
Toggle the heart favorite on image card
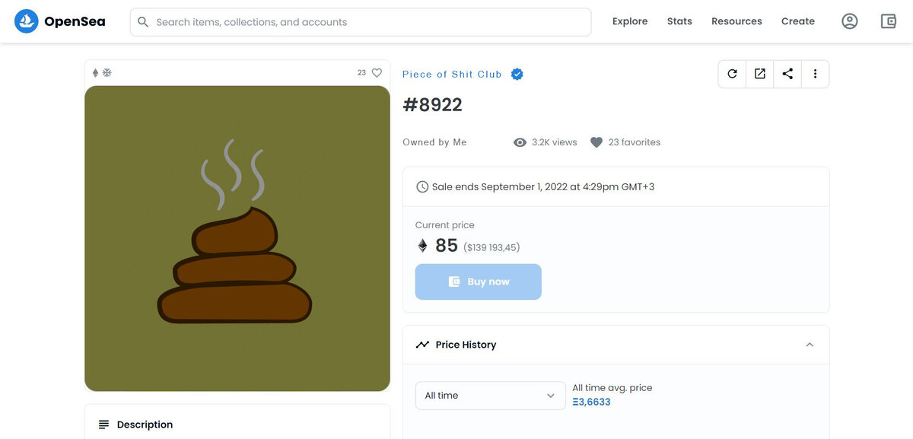point(377,73)
